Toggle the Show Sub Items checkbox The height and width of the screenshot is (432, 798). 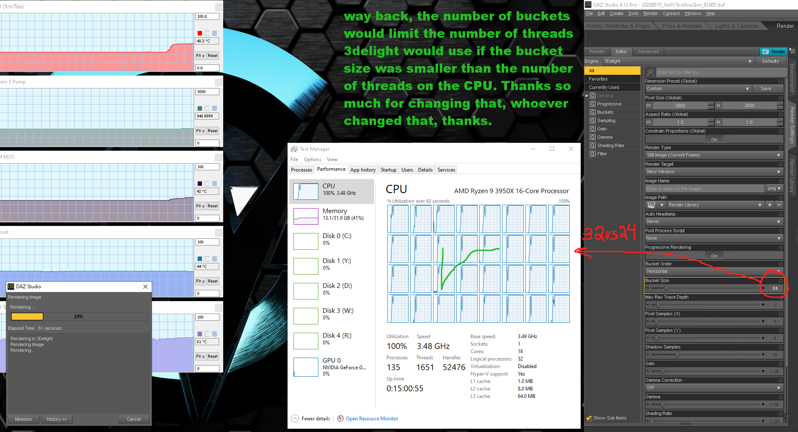(x=589, y=418)
